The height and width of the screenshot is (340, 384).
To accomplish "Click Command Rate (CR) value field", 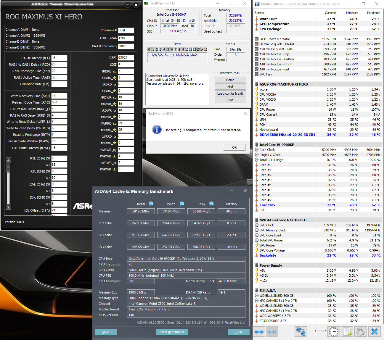I will pos(59,84).
